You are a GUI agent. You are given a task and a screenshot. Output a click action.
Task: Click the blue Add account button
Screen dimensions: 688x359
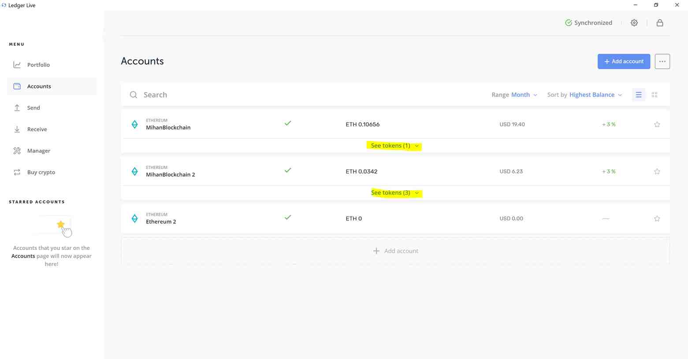coord(624,61)
